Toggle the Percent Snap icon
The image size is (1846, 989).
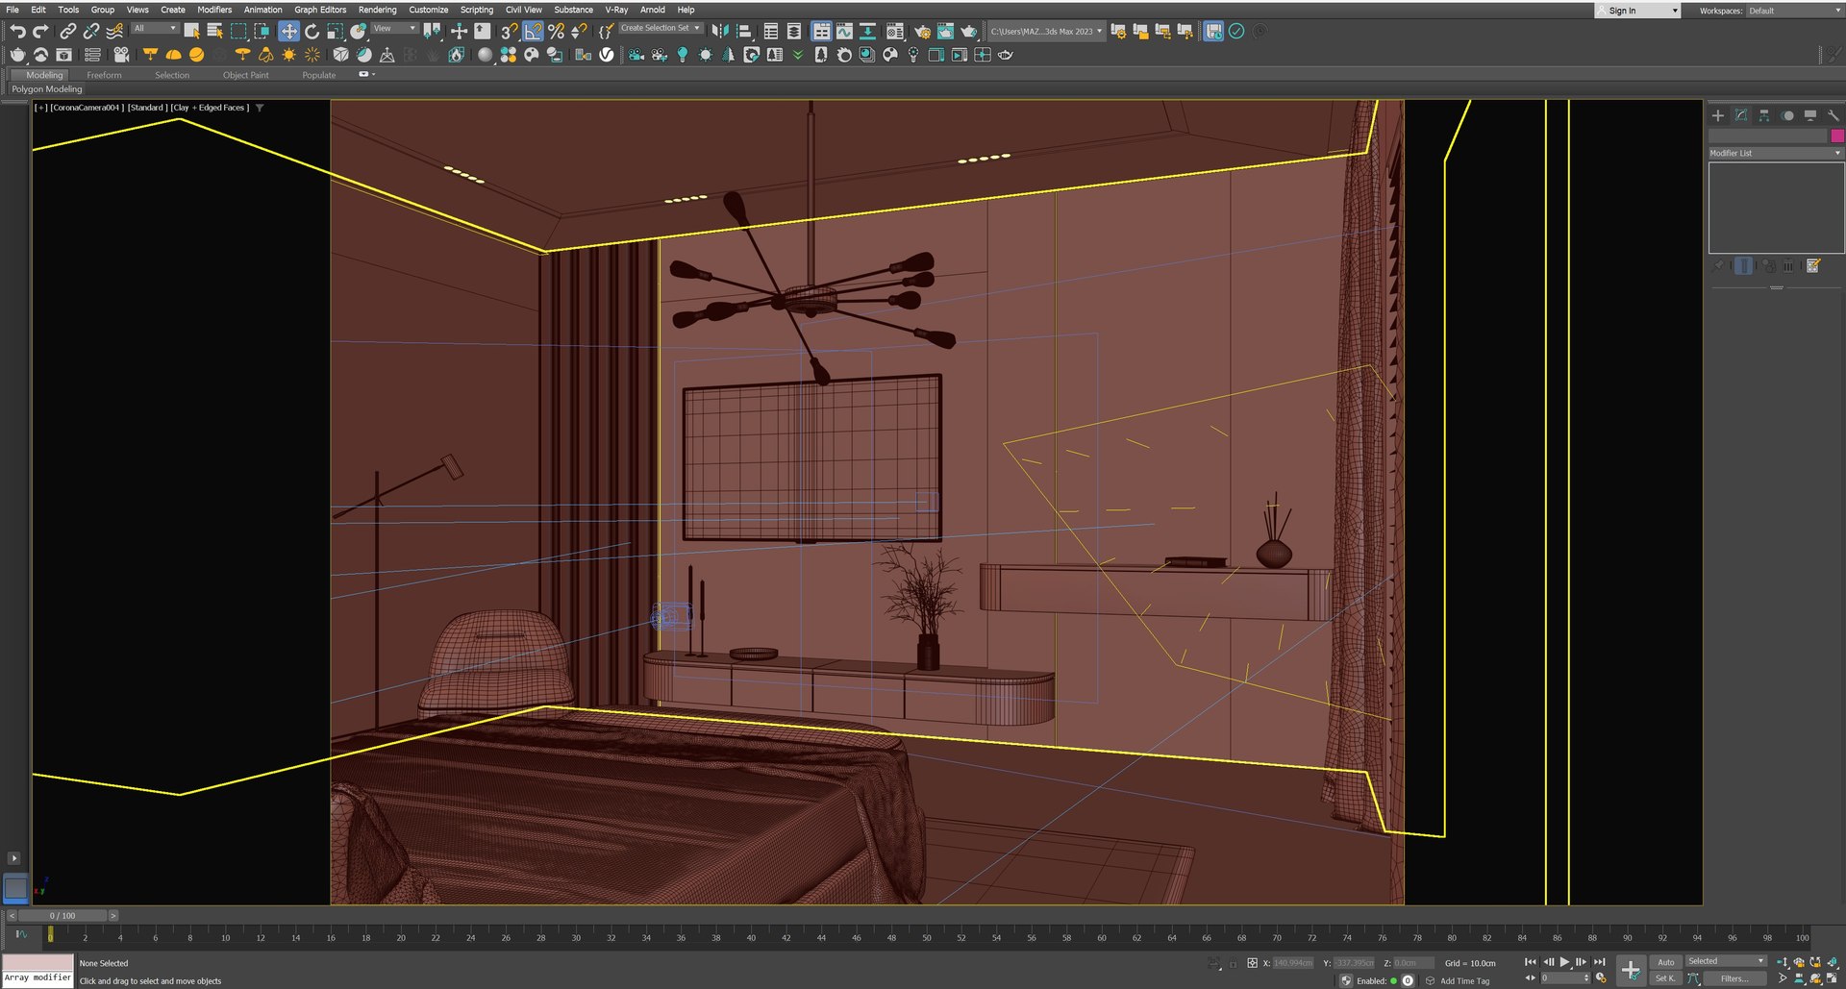[x=556, y=32]
